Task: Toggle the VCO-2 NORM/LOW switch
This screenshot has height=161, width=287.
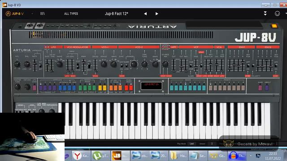Action: tap(126, 65)
